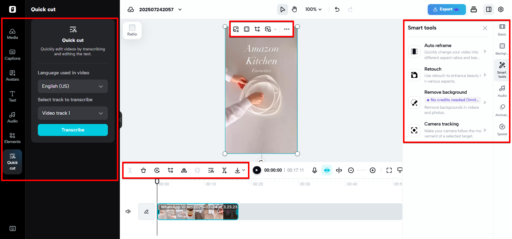The height and width of the screenshot is (239, 512).
Task: Switch to the Basic tab on the right
Action: (x=502, y=29)
